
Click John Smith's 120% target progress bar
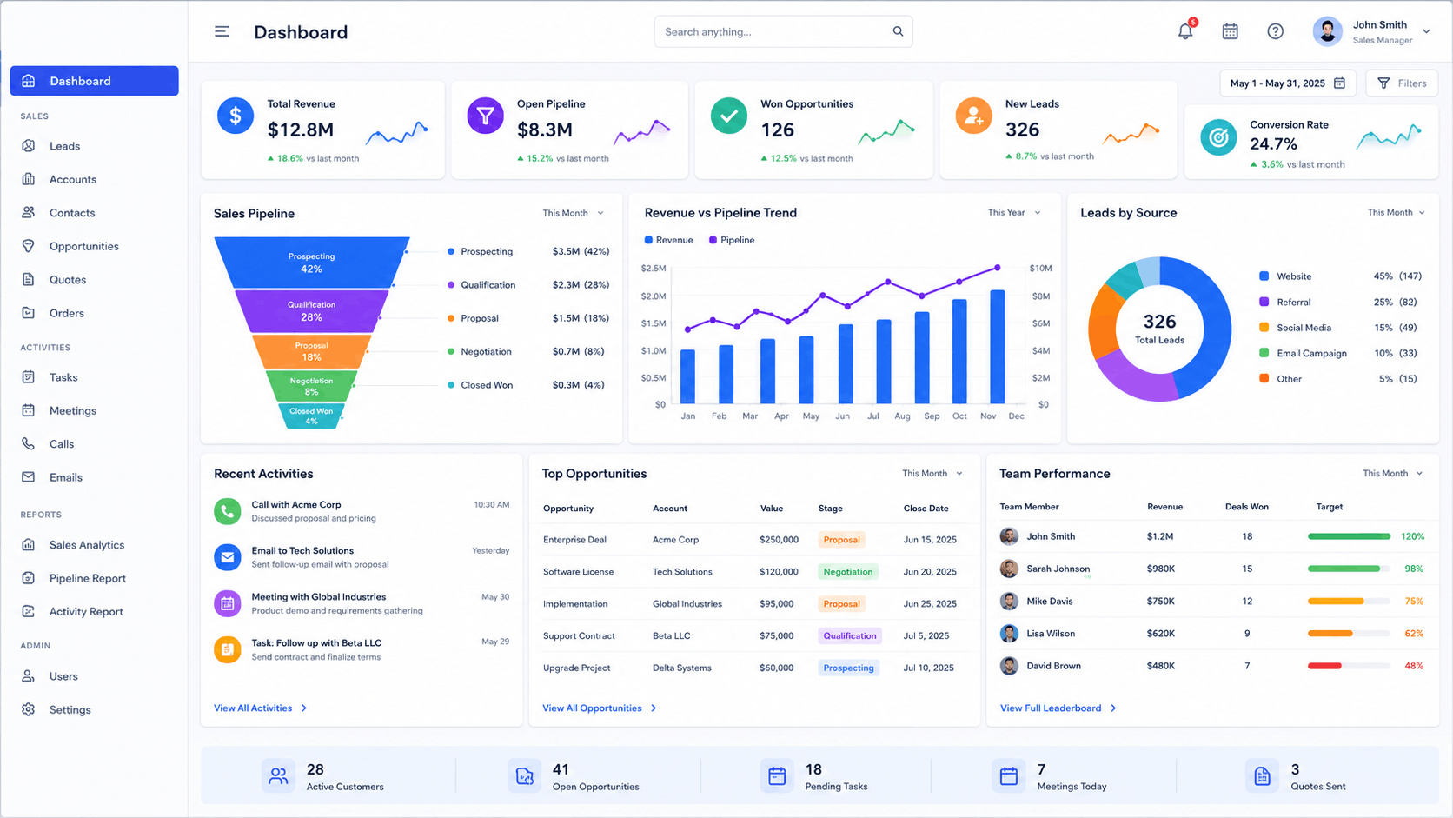coord(1349,536)
